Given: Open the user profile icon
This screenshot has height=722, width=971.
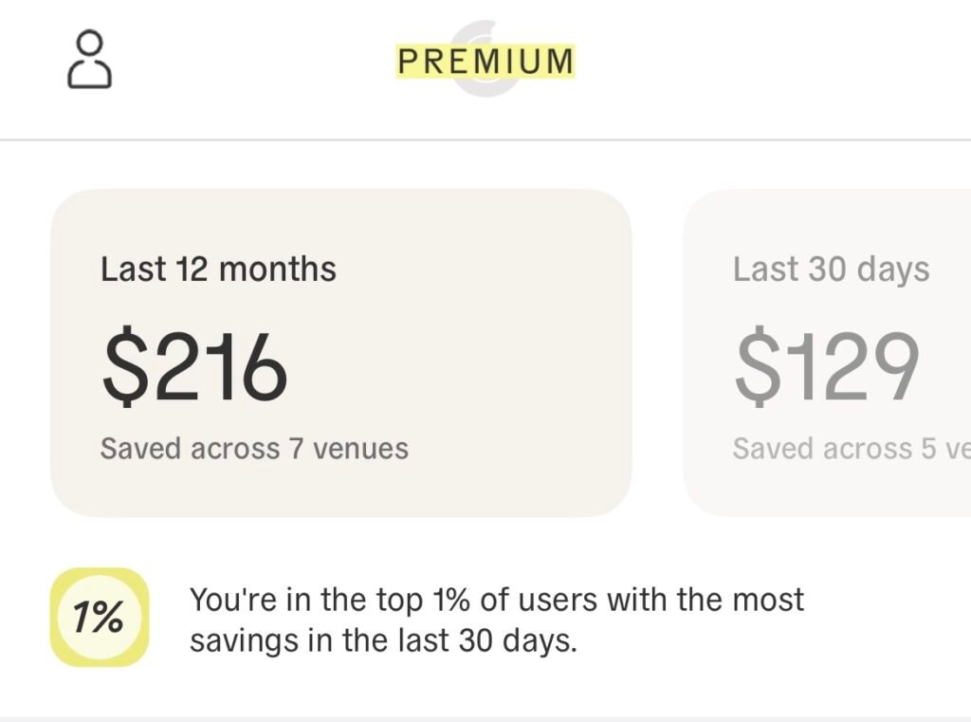Looking at the screenshot, I should click(x=89, y=60).
